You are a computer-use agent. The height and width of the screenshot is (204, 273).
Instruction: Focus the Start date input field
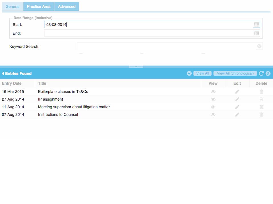149,25
